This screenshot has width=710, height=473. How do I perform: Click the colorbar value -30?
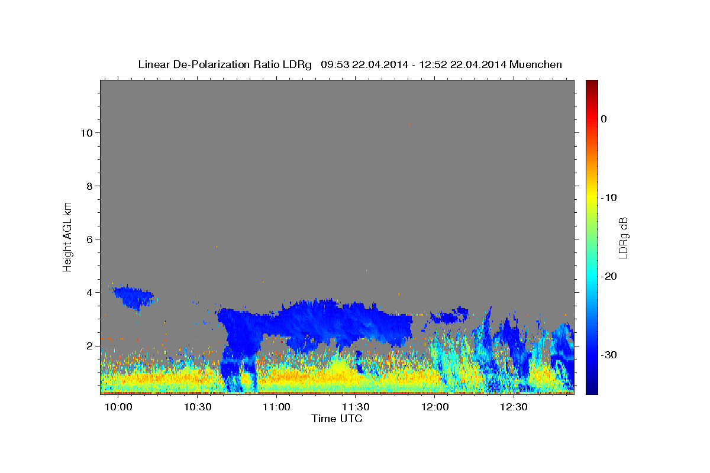coord(609,355)
